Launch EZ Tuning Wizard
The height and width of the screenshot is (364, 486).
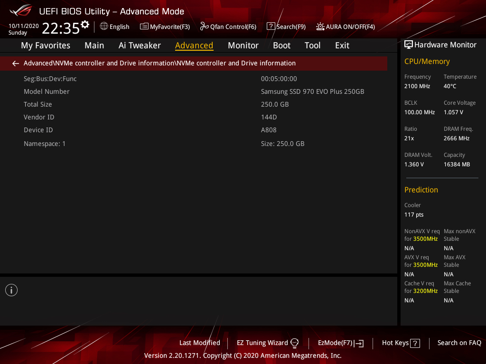click(268, 343)
